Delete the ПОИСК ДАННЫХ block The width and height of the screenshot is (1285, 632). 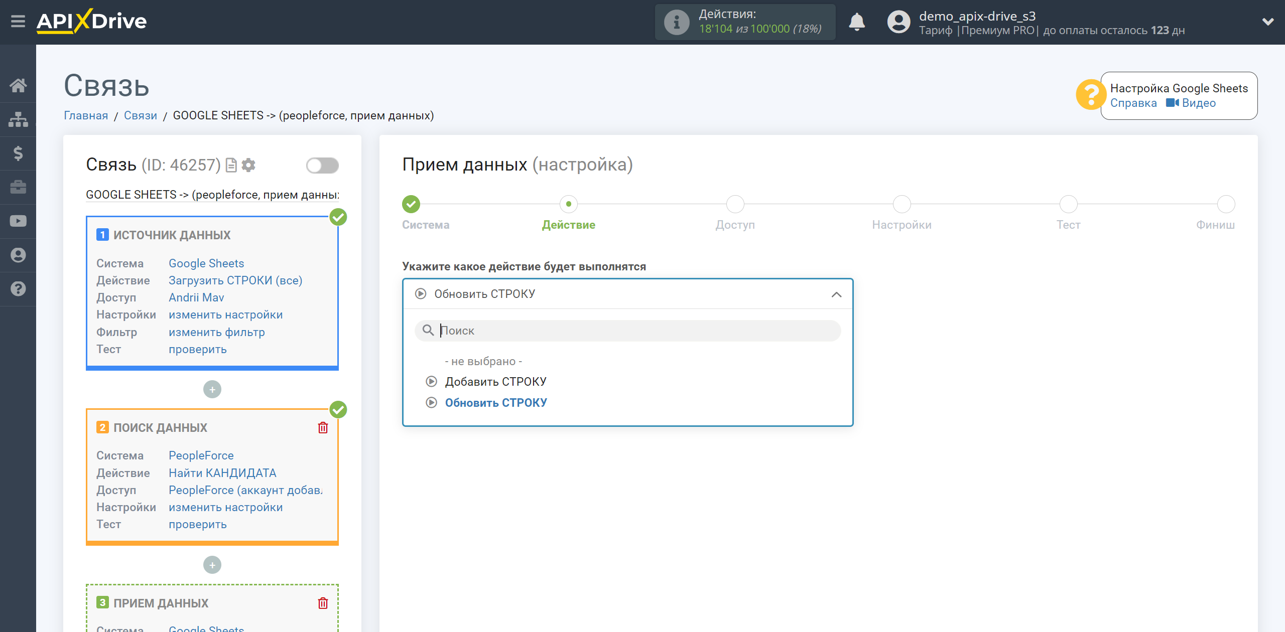point(323,427)
